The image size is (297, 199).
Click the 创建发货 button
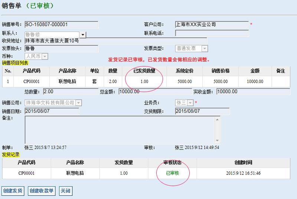coord(13,191)
